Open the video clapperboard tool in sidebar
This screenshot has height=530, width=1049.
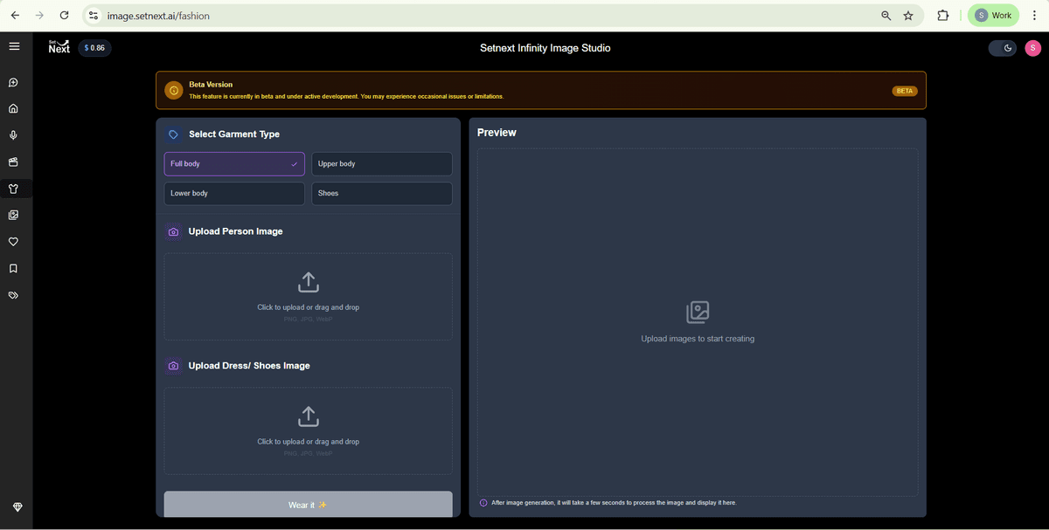click(14, 162)
